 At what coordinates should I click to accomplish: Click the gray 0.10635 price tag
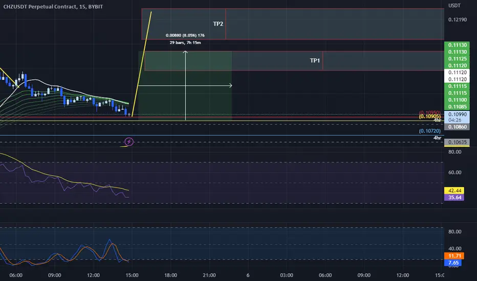coord(457,142)
